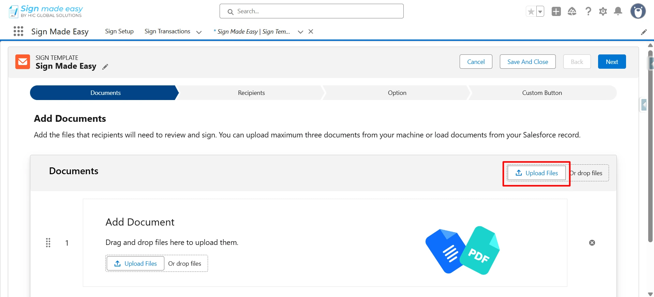Image resolution: width=654 pixels, height=297 pixels.
Task: Click Upload Files in Documents header
Action: [x=537, y=173]
